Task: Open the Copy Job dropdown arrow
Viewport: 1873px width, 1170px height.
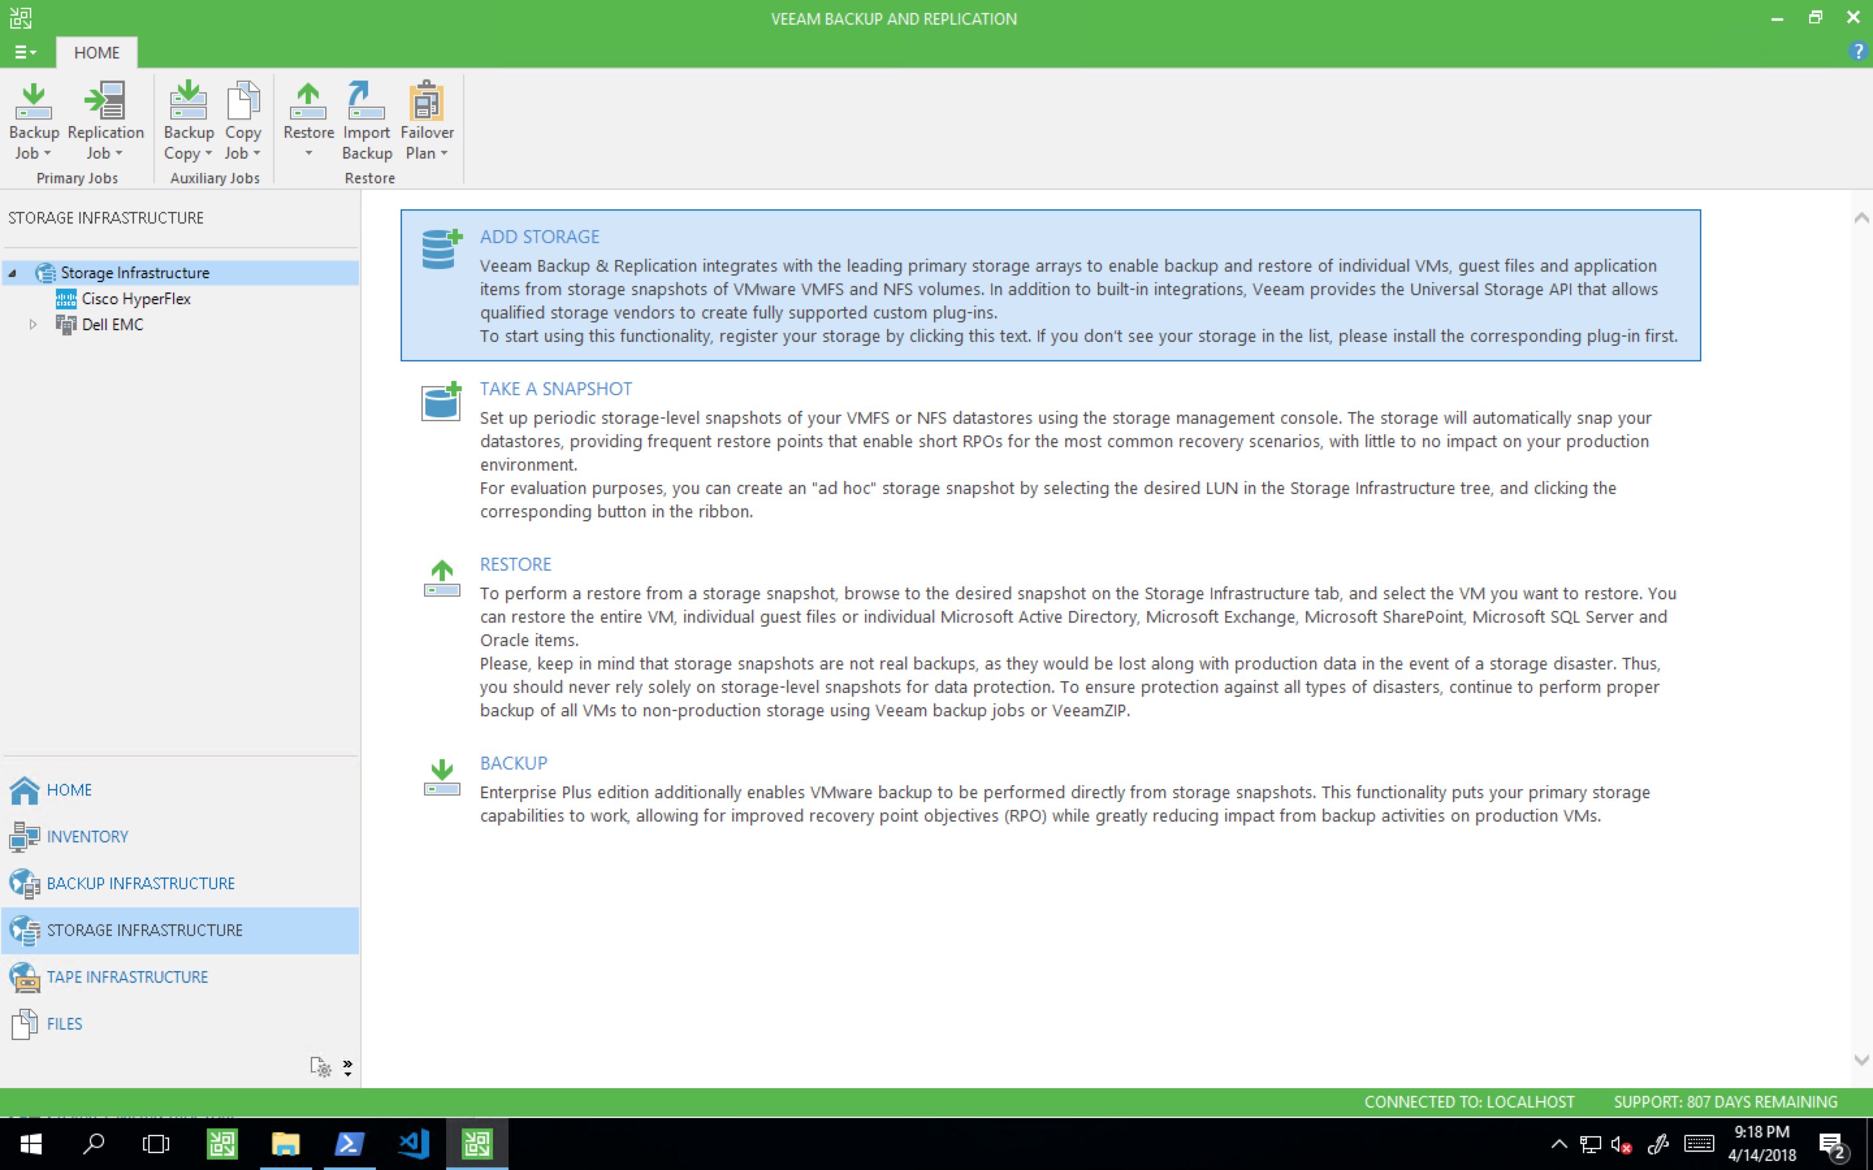Action: coord(257,153)
